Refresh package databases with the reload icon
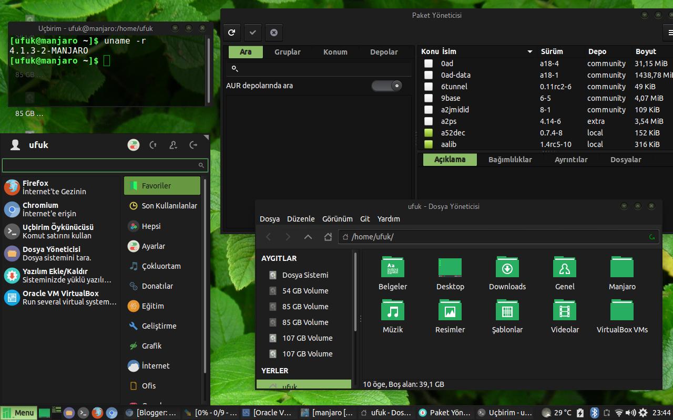673x420 pixels. (x=231, y=32)
